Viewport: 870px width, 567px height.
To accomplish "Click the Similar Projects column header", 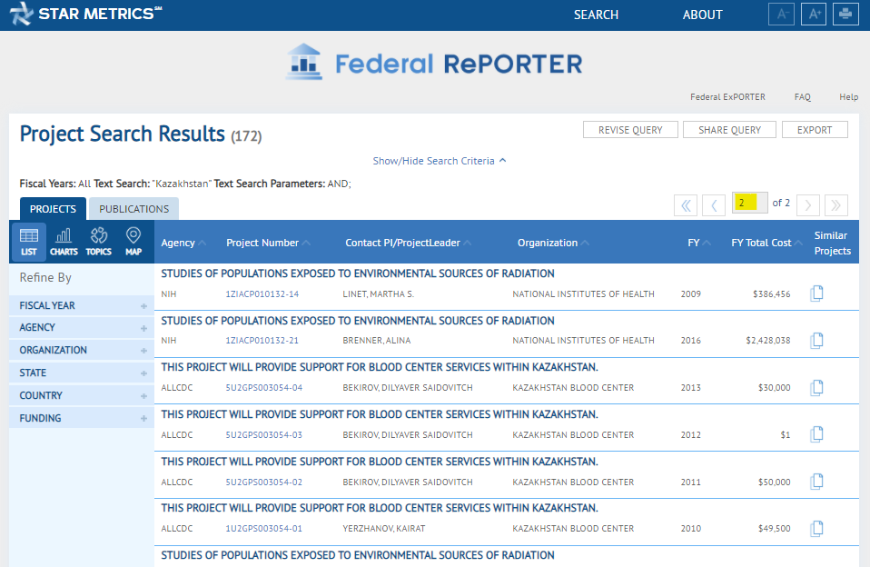I will tap(832, 243).
